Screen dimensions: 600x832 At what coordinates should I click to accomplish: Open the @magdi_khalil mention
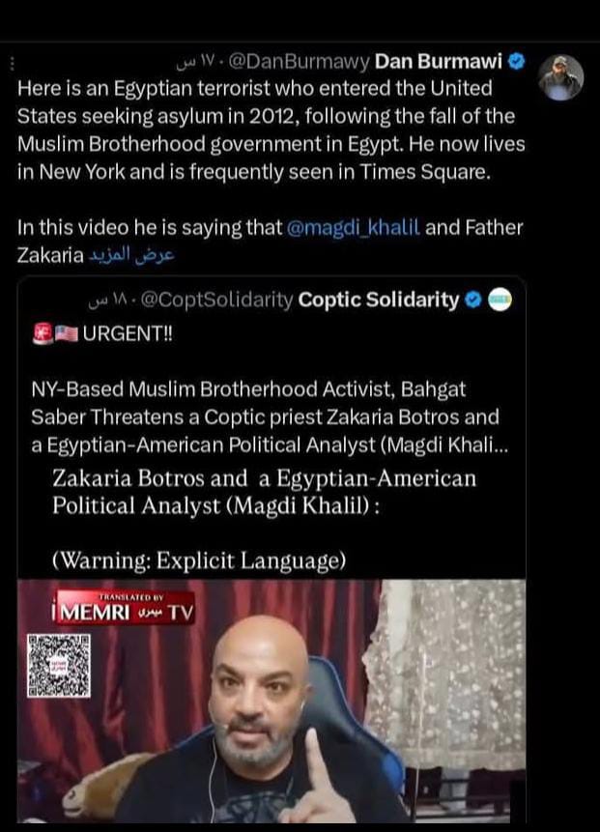click(354, 228)
